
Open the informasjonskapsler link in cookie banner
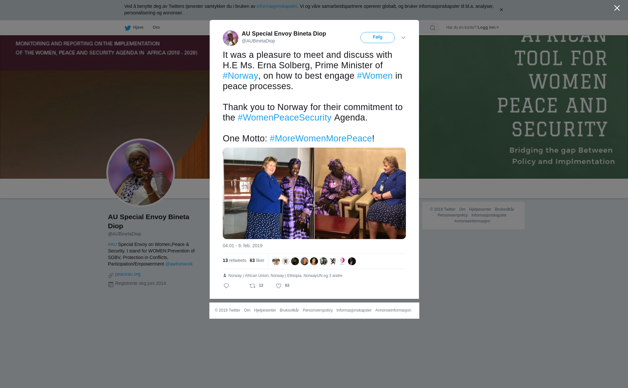point(277,6)
